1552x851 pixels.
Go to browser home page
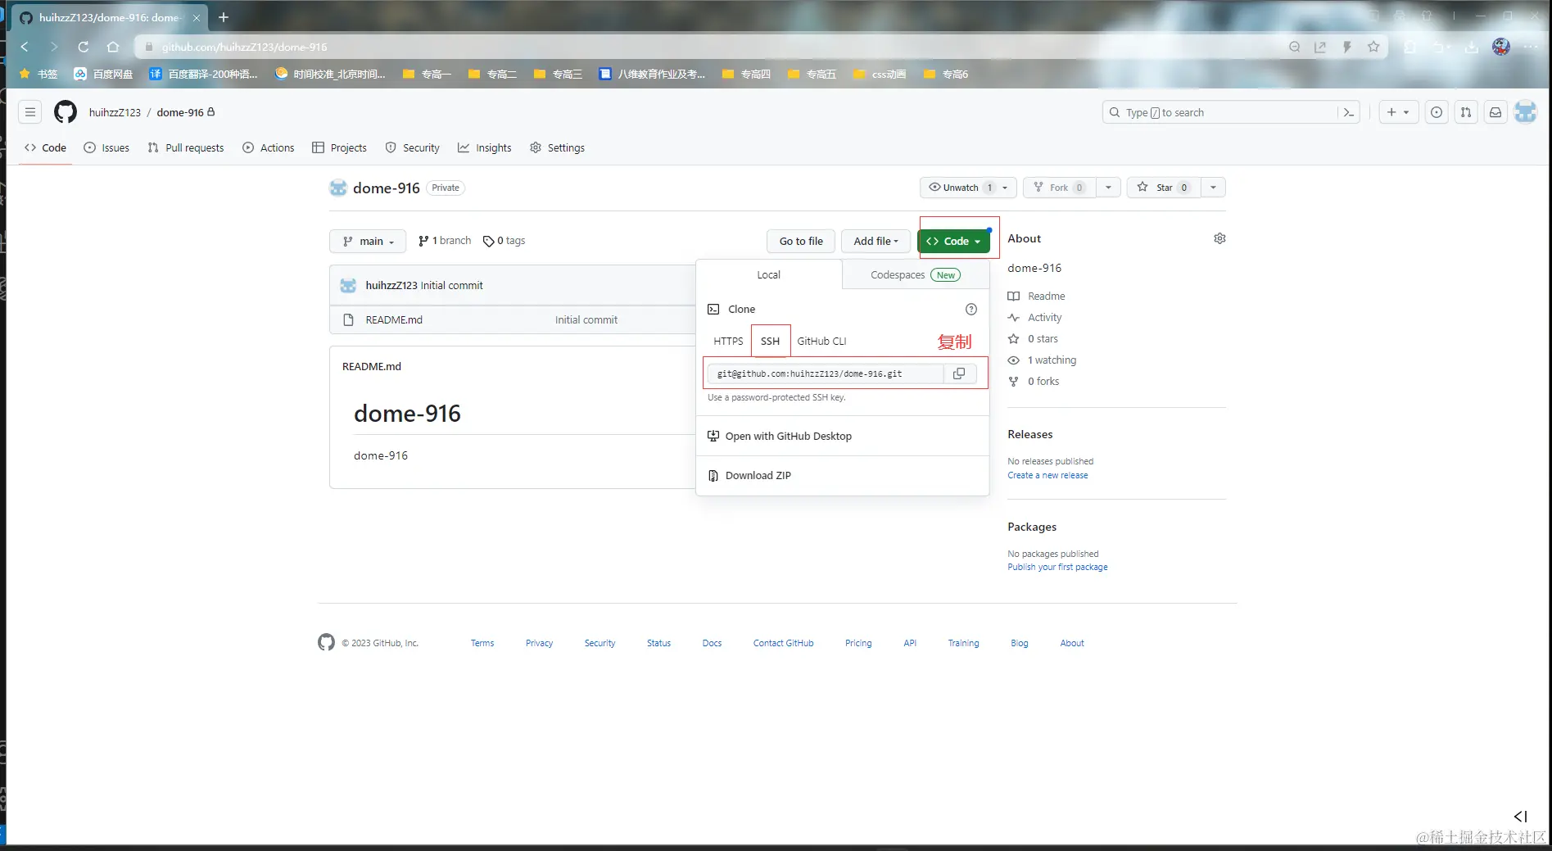tap(113, 47)
